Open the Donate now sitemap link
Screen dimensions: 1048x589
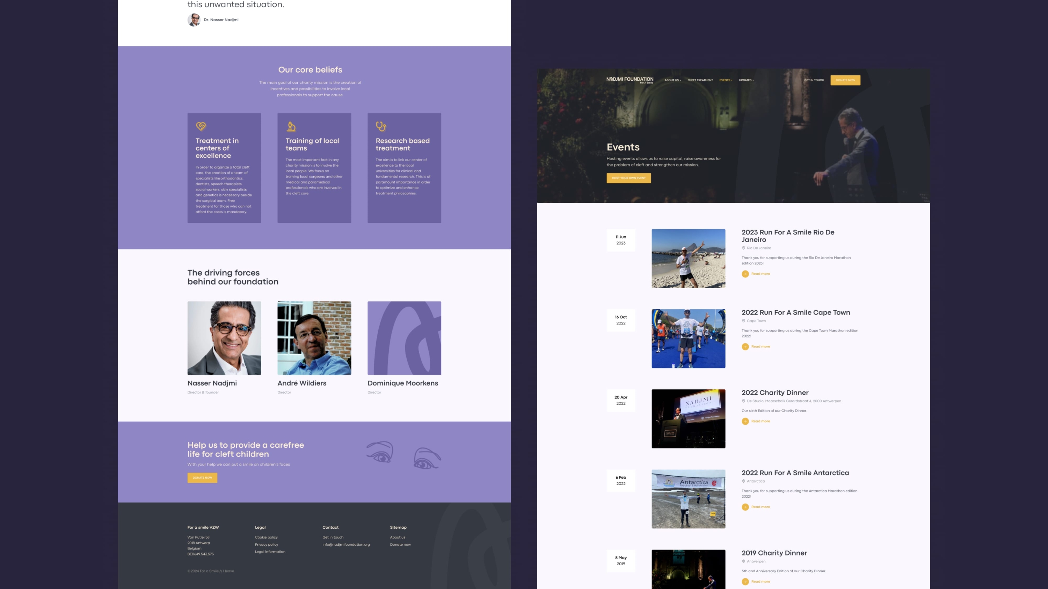[x=400, y=545]
